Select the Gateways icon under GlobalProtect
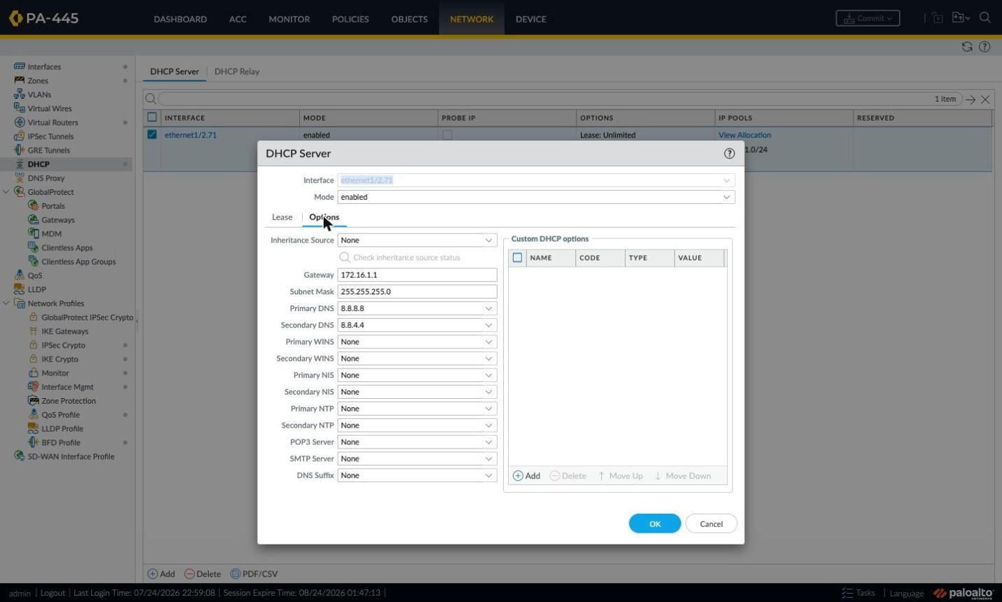Image resolution: width=1002 pixels, height=602 pixels. 33,219
